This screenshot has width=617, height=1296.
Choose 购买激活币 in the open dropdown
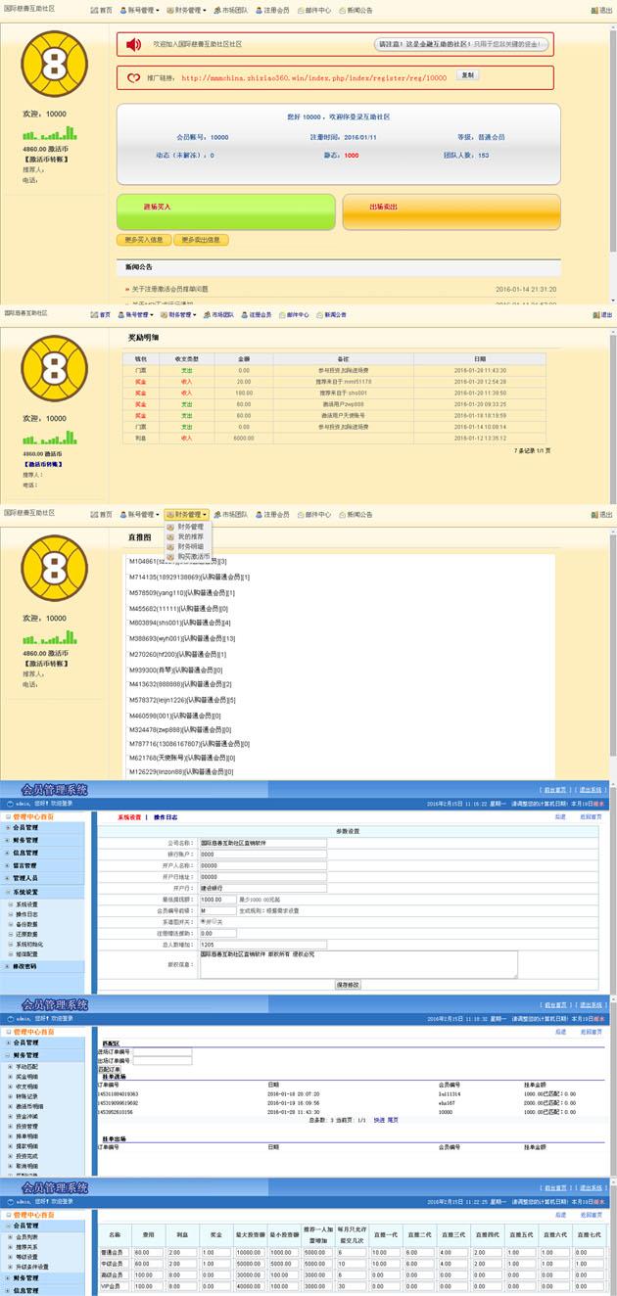pyautogui.click(x=193, y=556)
